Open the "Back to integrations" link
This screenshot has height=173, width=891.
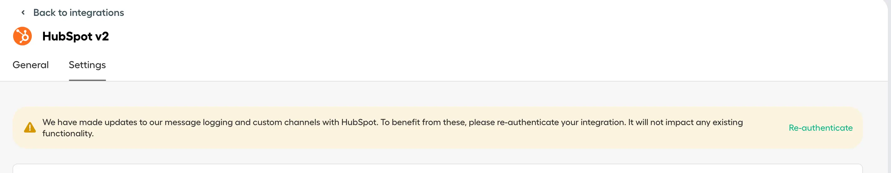pyautogui.click(x=78, y=13)
